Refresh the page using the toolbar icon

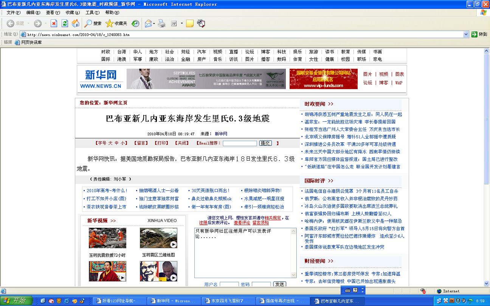tap(65, 23)
